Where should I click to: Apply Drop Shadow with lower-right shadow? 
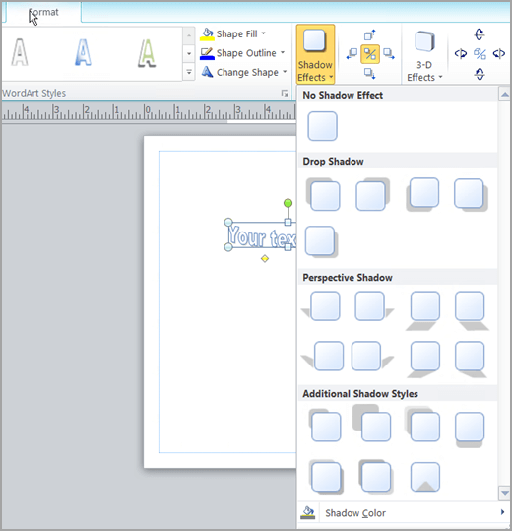tap(471, 194)
